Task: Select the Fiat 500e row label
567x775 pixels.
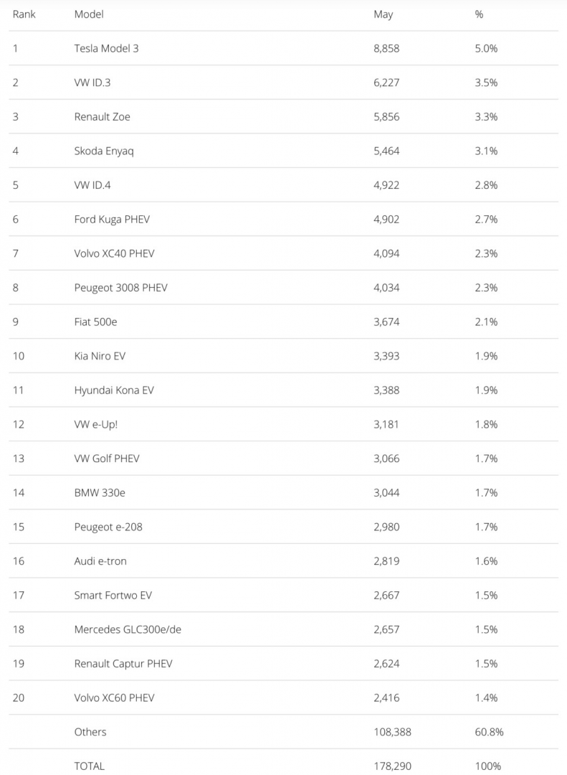Action: (x=95, y=322)
